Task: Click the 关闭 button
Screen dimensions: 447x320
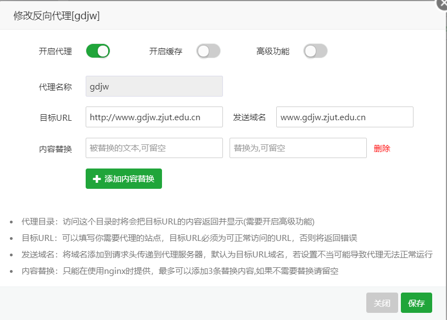Action: [382, 302]
